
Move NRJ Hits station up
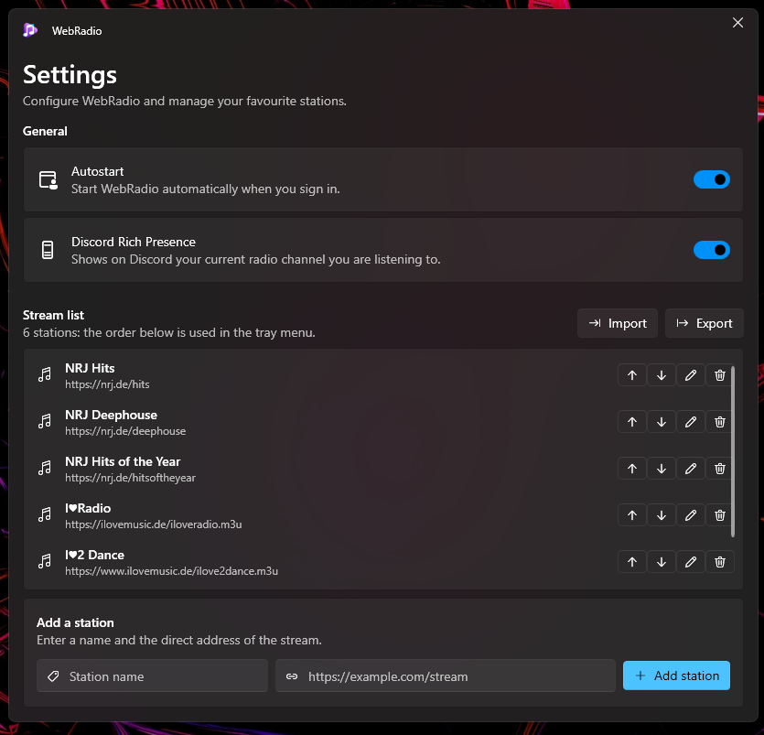click(x=632, y=374)
